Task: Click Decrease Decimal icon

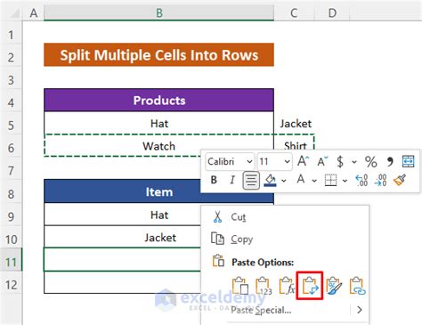Action: (380, 180)
